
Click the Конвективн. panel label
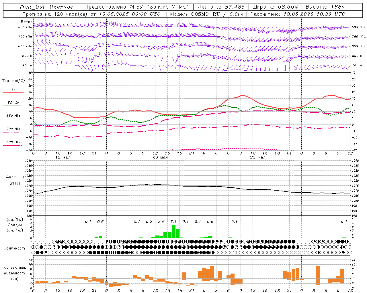tap(15, 268)
